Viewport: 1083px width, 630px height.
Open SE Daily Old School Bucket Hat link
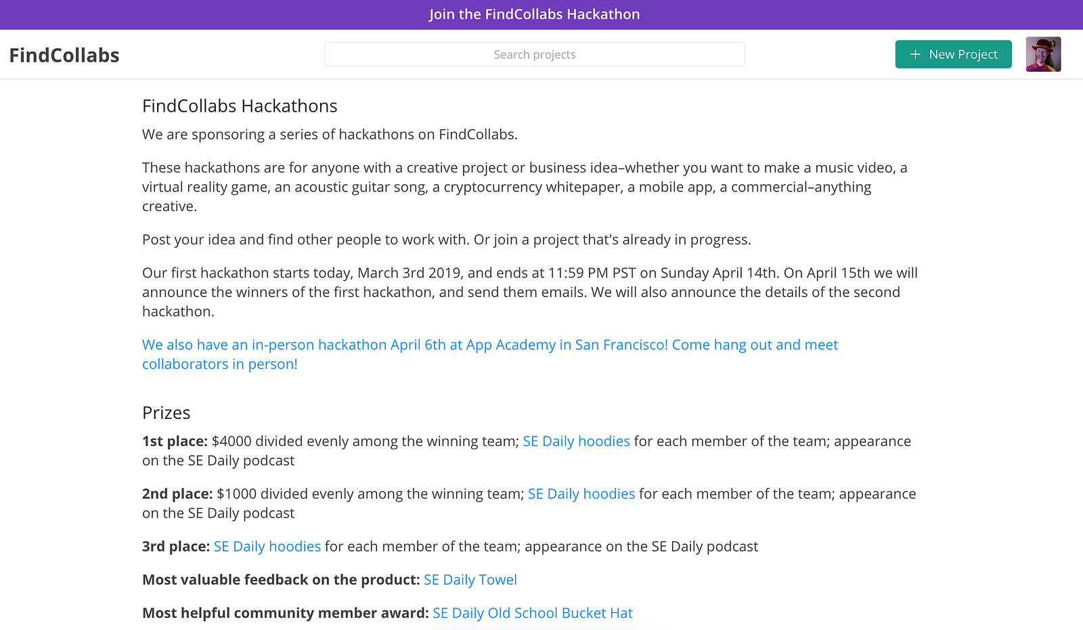533,613
